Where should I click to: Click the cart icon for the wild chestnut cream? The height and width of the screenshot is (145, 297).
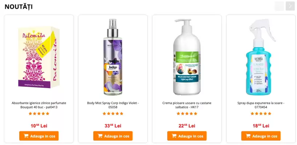click(174, 136)
